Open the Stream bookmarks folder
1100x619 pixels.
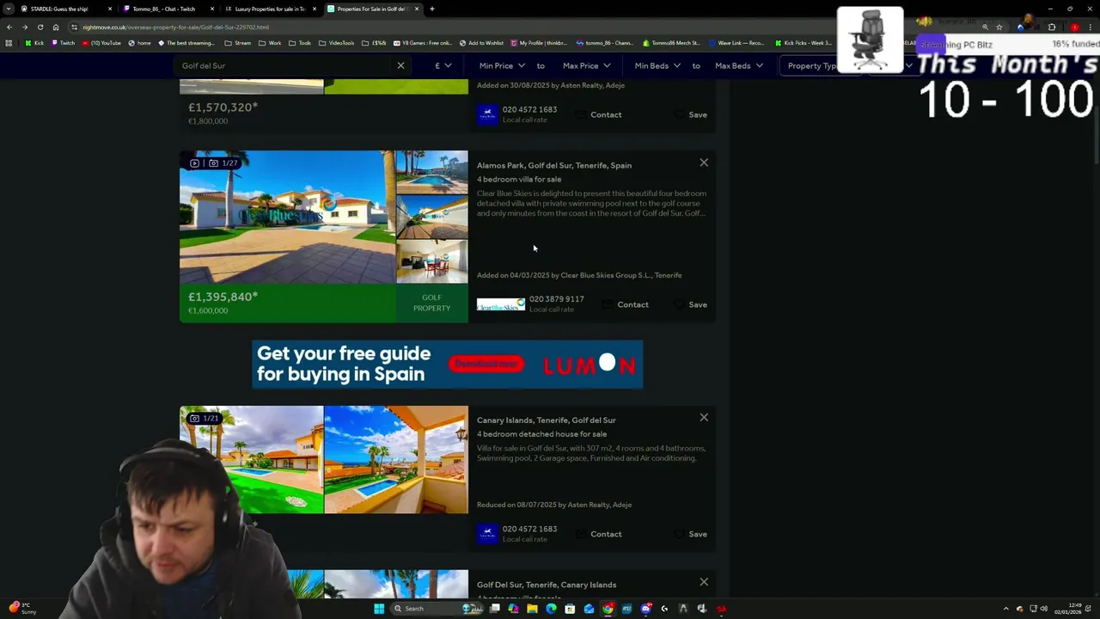[238, 43]
